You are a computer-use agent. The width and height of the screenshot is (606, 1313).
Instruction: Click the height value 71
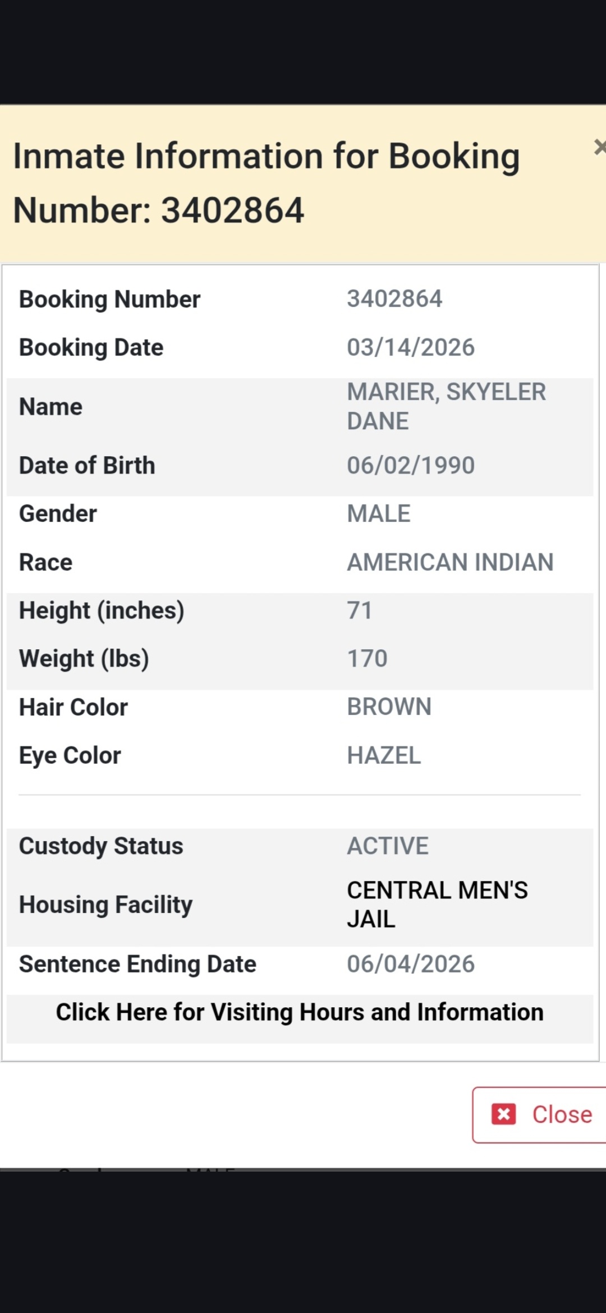coord(360,610)
